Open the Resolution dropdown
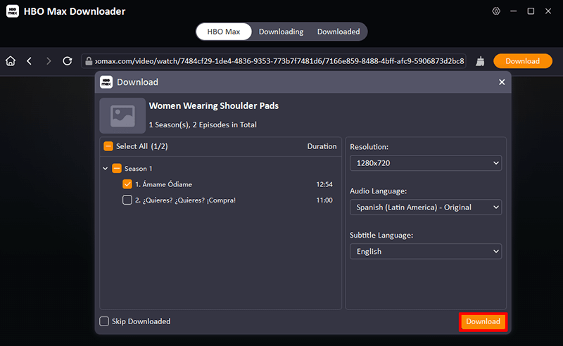The height and width of the screenshot is (346, 563). tap(425, 164)
